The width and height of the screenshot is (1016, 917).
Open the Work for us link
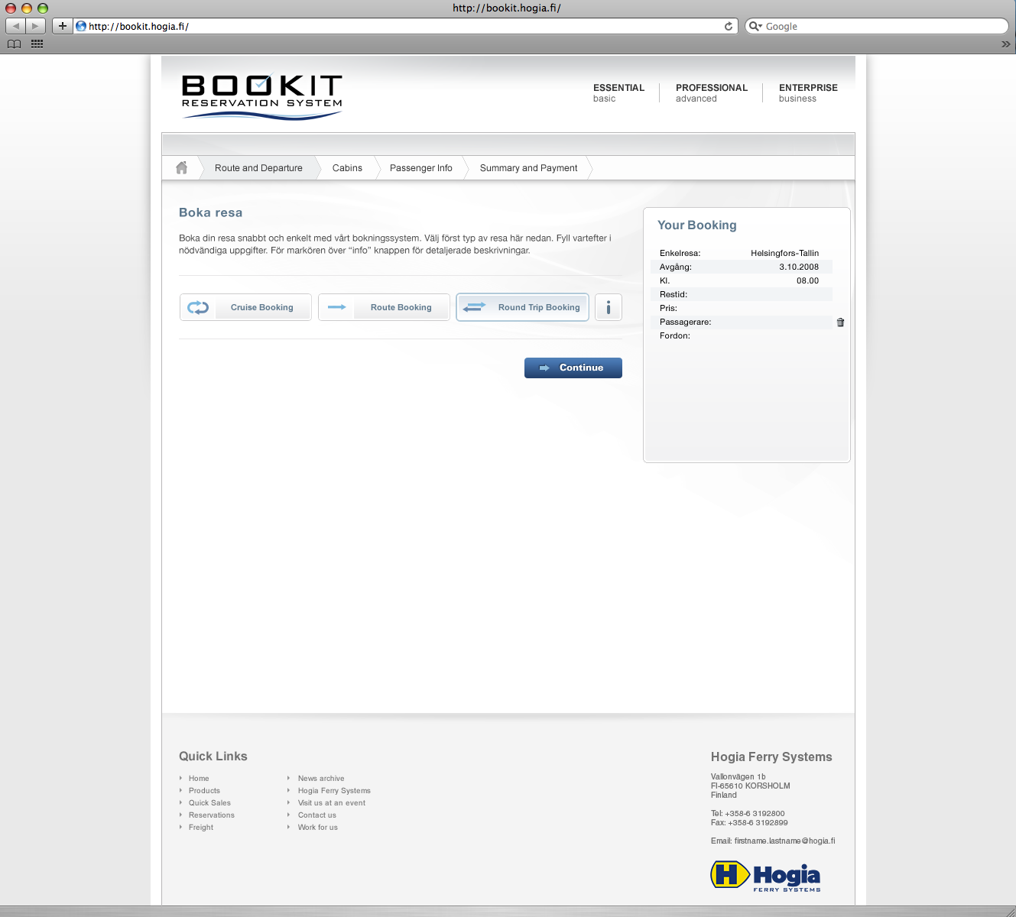[x=318, y=828]
